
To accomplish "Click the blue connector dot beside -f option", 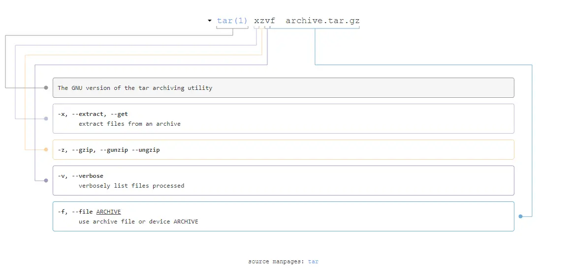I will 521,216.
